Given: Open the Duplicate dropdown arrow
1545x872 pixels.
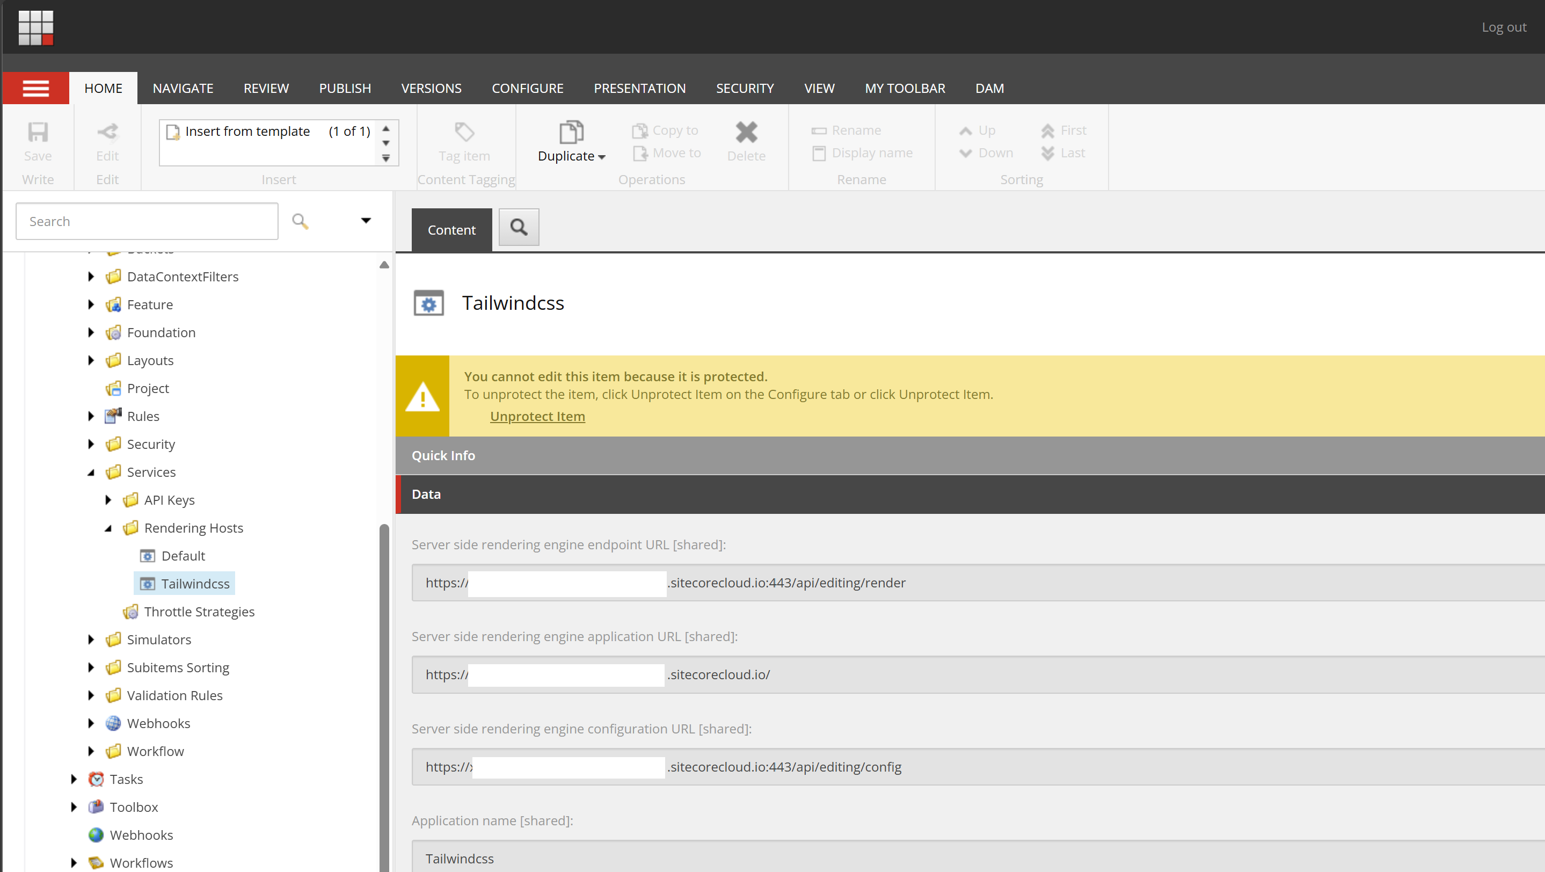Looking at the screenshot, I should click(602, 157).
